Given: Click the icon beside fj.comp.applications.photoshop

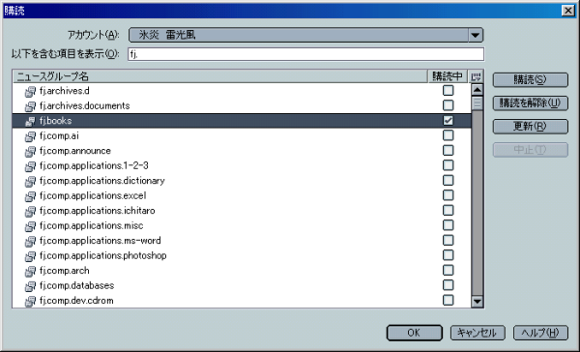Looking at the screenshot, I should pyautogui.click(x=30, y=256).
